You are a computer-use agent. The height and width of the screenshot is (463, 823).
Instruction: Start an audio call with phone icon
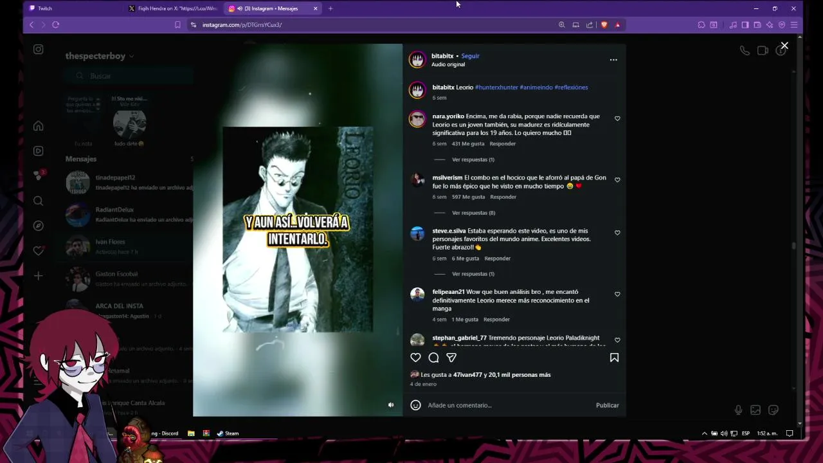coord(745,51)
